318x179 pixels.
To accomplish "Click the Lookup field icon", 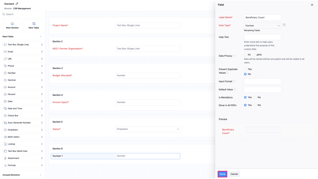I will [x=6, y=144].
